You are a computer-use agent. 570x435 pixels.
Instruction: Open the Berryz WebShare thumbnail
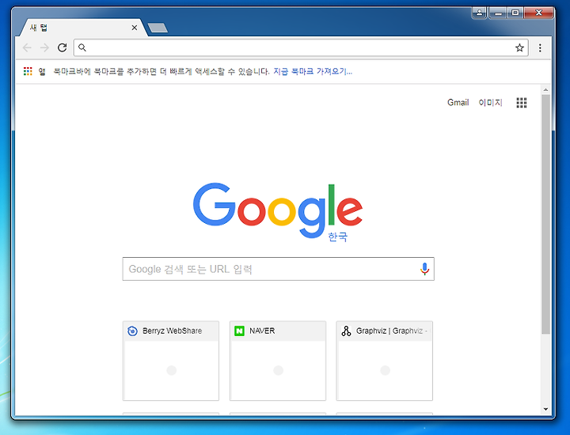click(171, 361)
